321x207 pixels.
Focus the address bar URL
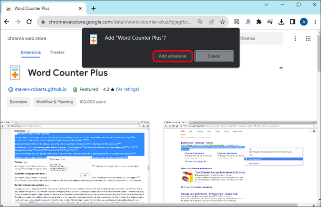click(x=120, y=22)
